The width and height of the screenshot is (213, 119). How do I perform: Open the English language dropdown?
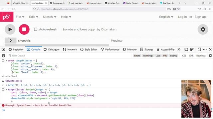[166, 17]
